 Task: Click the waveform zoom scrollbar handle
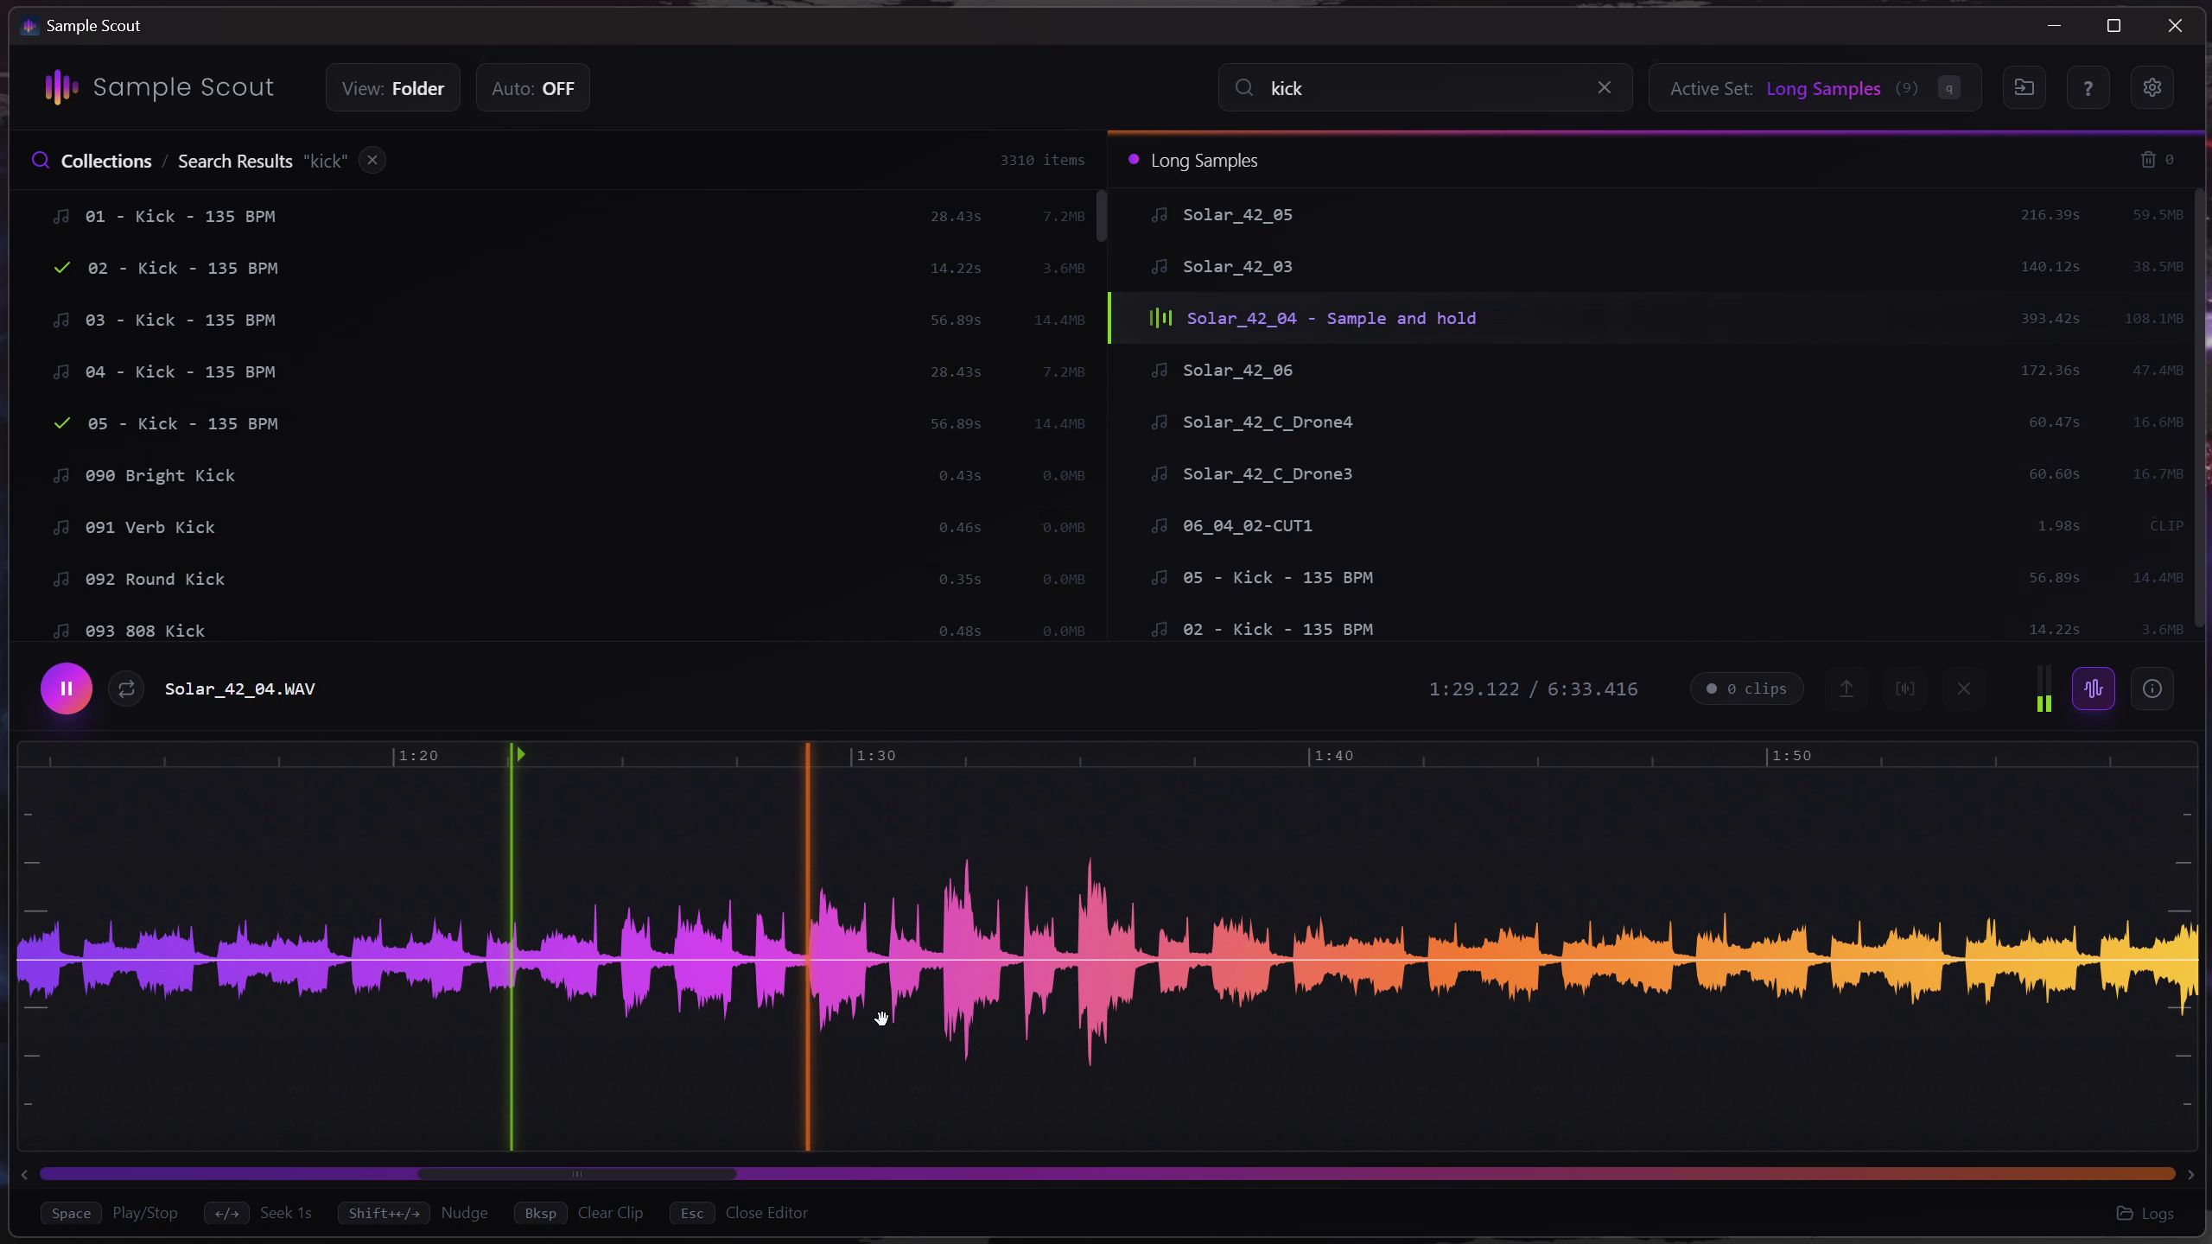pos(576,1174)
